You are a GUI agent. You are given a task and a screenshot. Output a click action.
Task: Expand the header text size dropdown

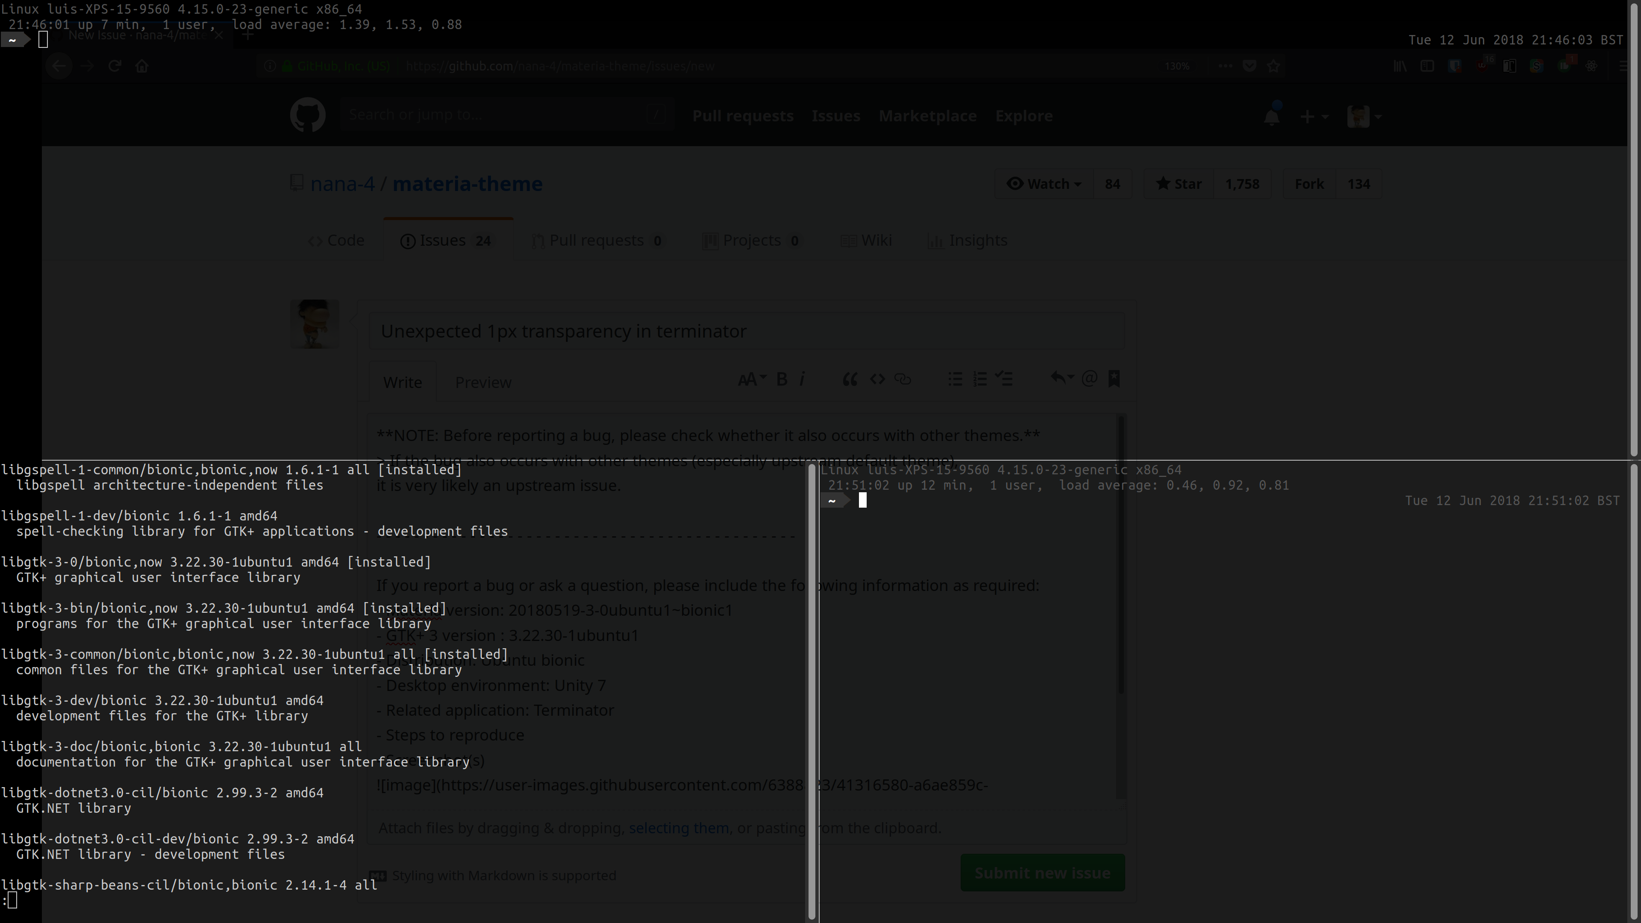752,379
